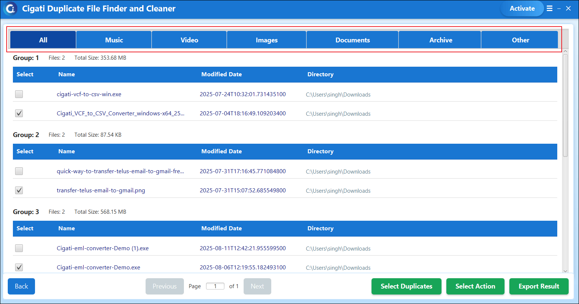Viewport: 579px width, 304px height.
Task: Uncheck Cigati-eml-converter-Demo.exe checkbox
Action: pos(19,268)
